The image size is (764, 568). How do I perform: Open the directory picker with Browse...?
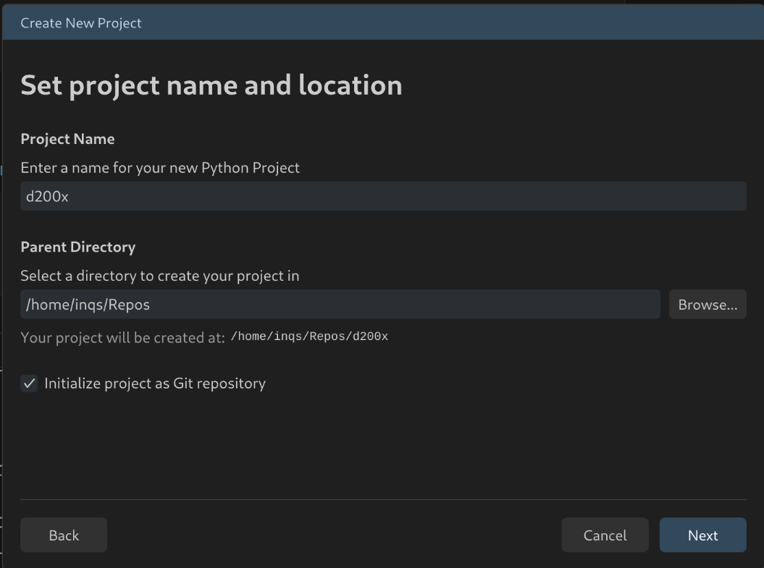pos(707,305)
